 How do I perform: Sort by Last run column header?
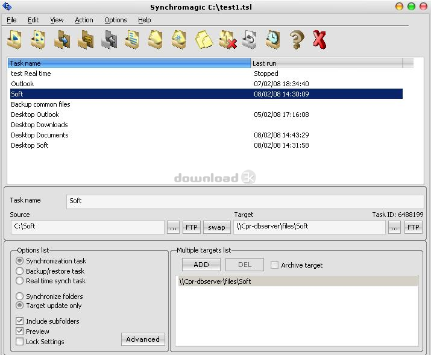(327, 63)
